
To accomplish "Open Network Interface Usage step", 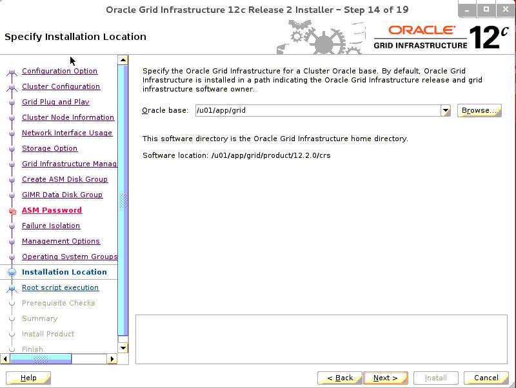I will click(x=67, y=133).
